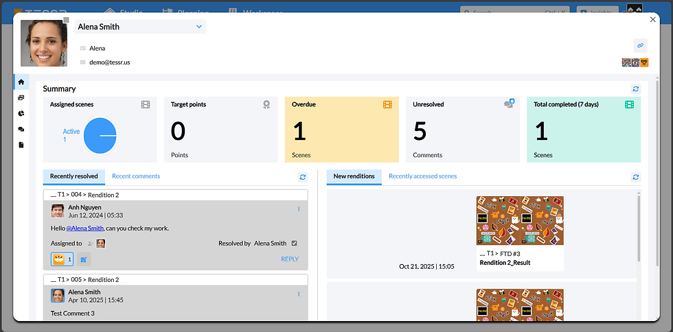The width and height of the screenshot is (673, 332).
Task: Open the Rendition 2_Result thumbnail dated Oct 21, 2025
Action: tap(521, 220)
